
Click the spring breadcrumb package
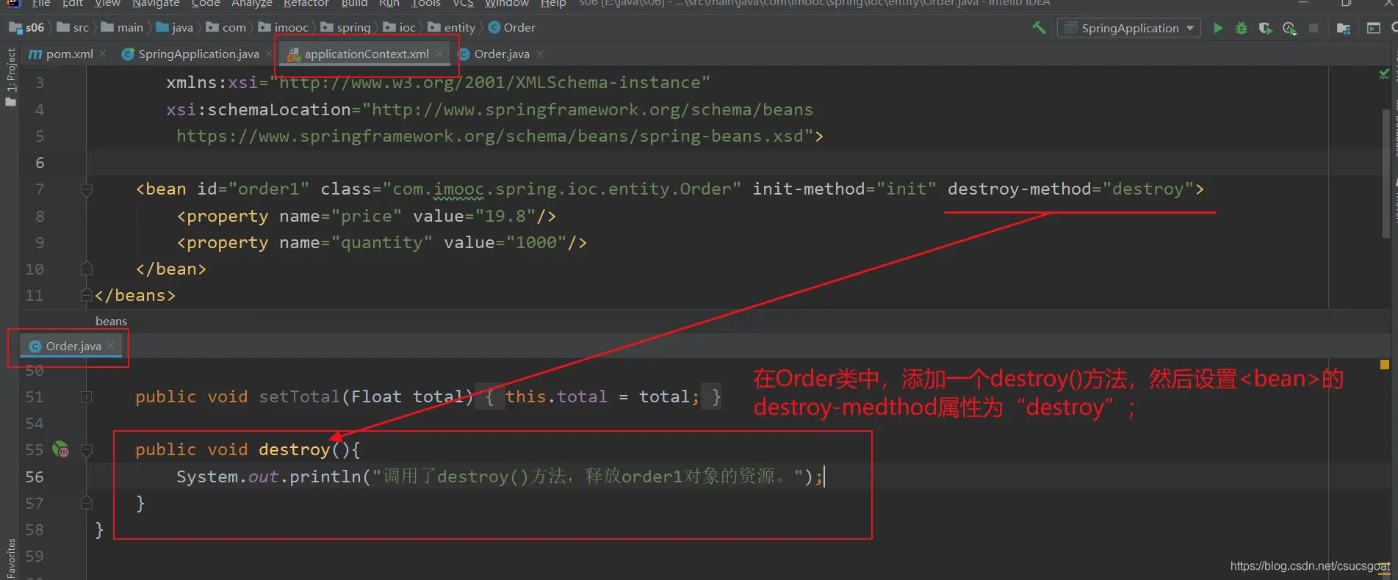pos(346,28)
